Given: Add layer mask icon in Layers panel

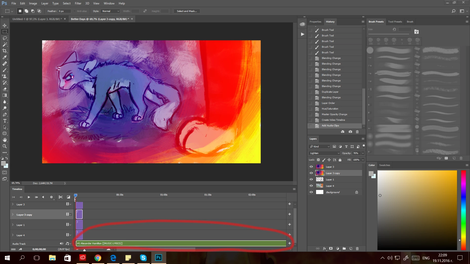Looking at the screenshot, I should click(331, 249).
